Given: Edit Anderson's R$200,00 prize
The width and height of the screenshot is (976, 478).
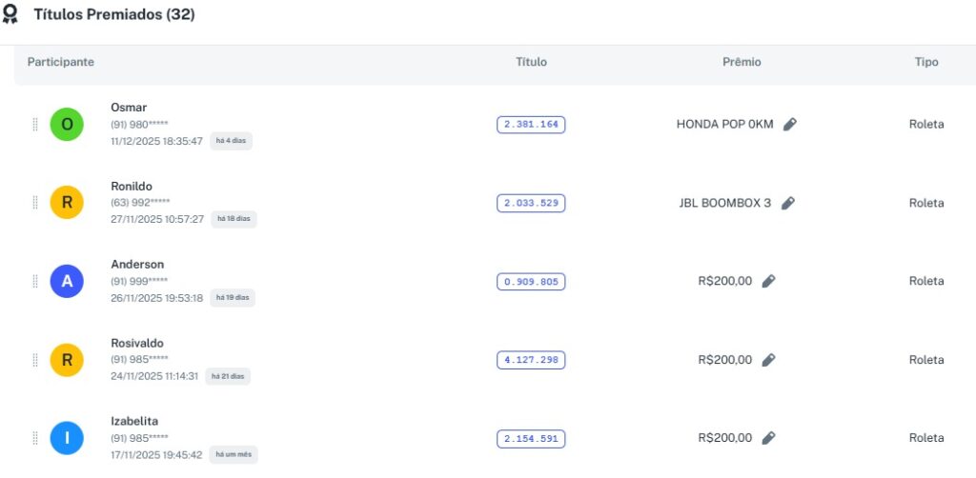Looking at the screenshot, I should (x=768, y=281).
